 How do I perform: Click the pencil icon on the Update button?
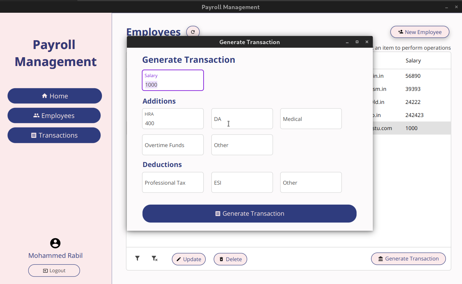pyautogui.click(x=179, y=259)
